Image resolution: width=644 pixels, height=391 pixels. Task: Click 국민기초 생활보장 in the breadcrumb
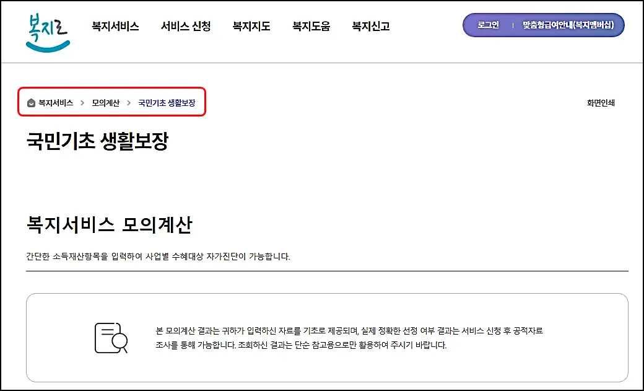pos(168,103)
